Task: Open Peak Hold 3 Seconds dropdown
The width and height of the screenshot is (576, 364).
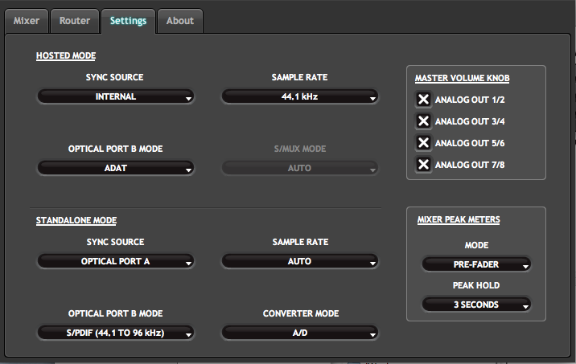Action: click(x=476, y=305)
